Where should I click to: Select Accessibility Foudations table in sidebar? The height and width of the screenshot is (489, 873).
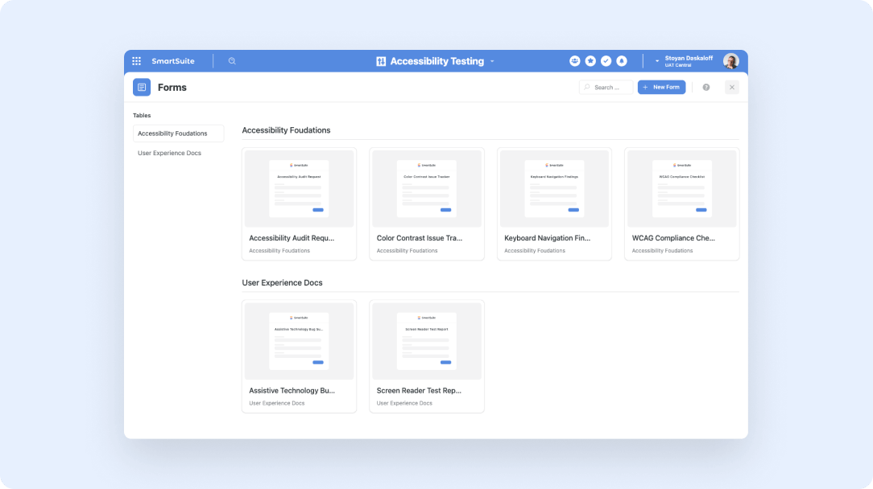pyautogui.click(x=178, y=134)
